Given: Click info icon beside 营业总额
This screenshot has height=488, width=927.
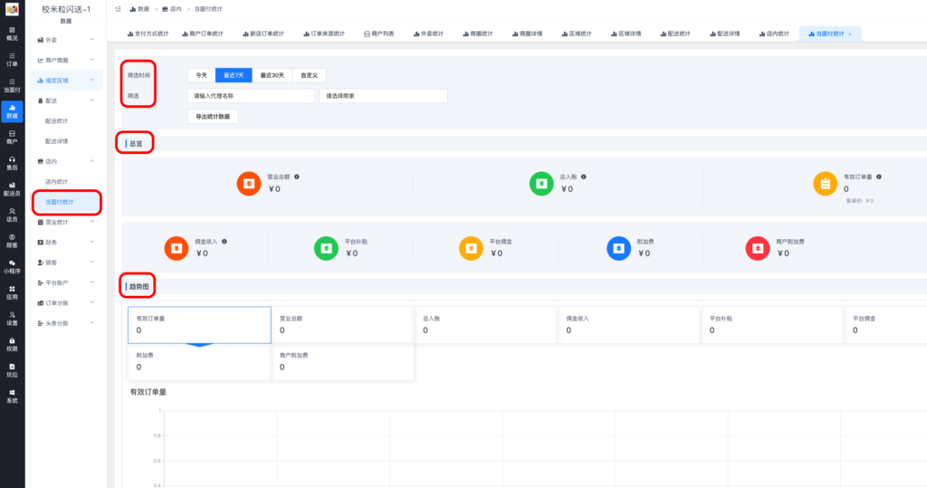Looking at the screenshot, I should (297, 177).
